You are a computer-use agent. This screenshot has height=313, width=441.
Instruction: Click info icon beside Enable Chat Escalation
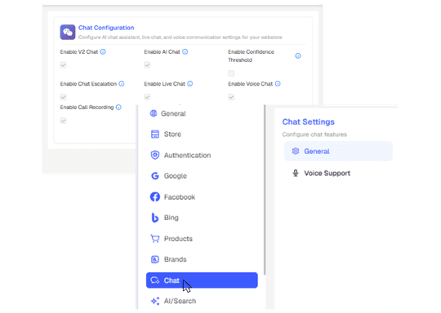click(x=122, y=84)
